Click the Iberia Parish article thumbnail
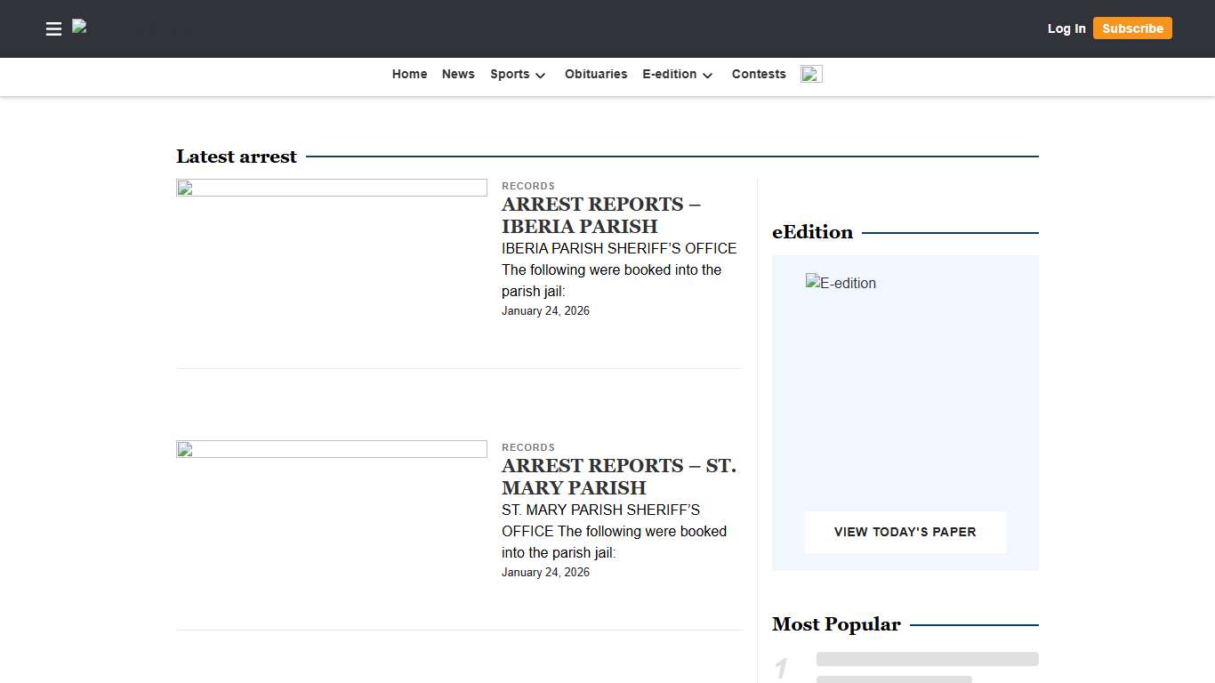Screen dimensions: 1215x683 point(332,188)
